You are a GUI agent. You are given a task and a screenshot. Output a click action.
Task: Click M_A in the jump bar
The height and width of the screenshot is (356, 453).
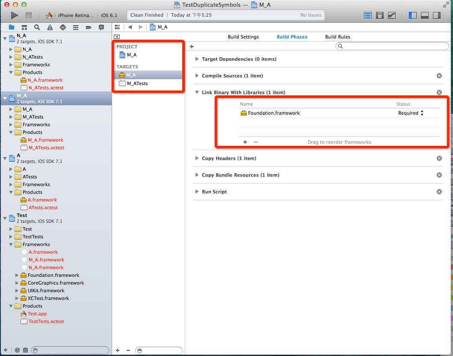(159, 27)
